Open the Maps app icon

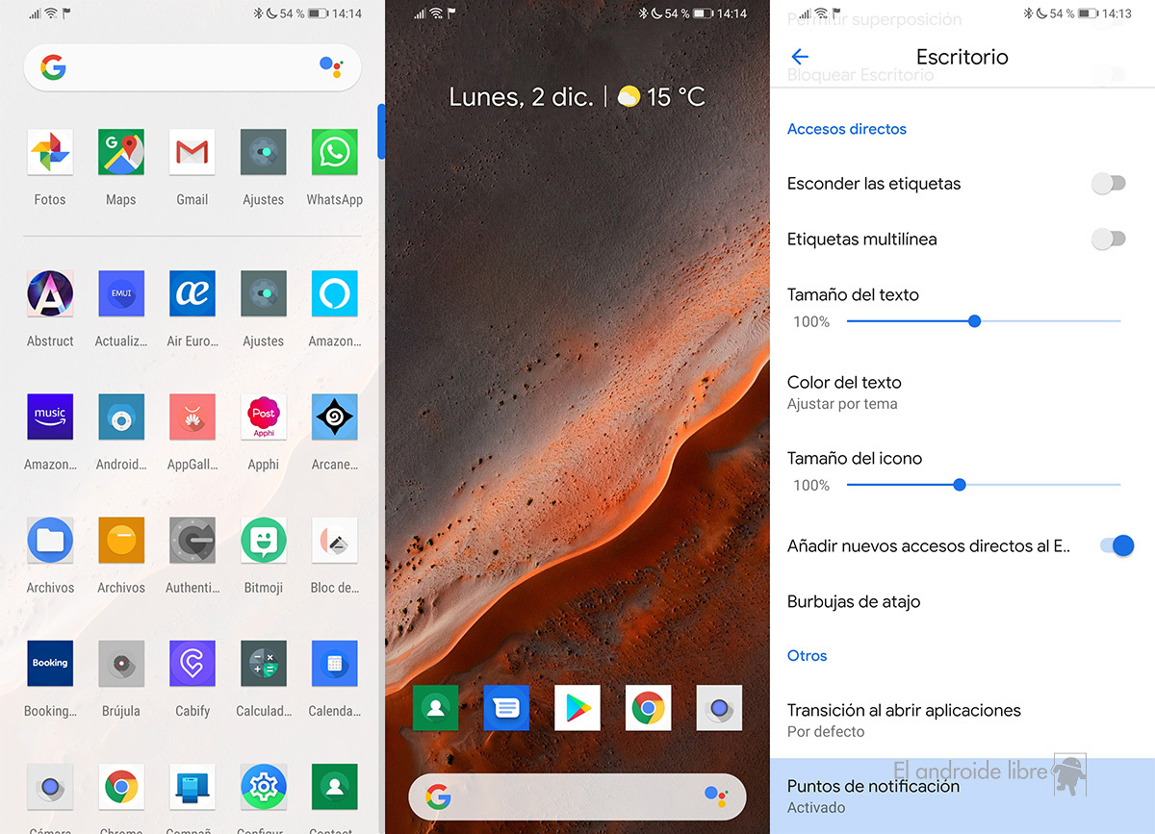point(121,152)
